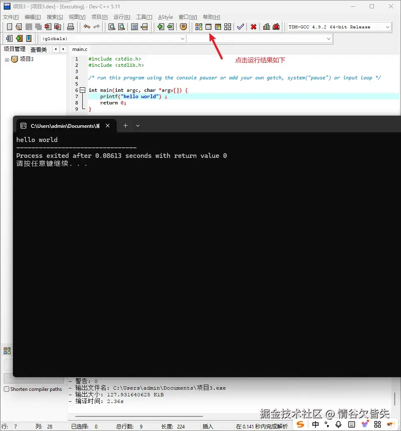Switch to the 项目管理 panel tab
Viewport: 401px width, 431px height.
15,49
